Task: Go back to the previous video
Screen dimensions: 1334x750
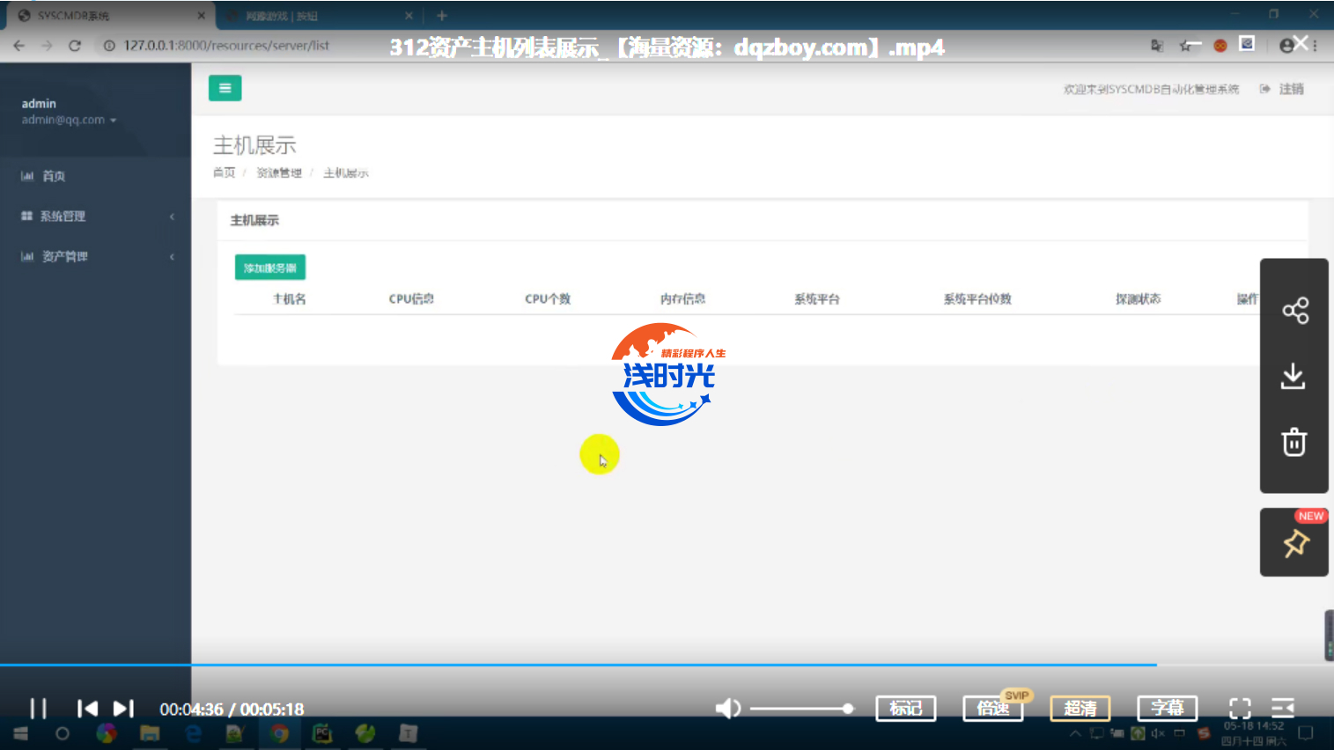Action: (87, 709)
